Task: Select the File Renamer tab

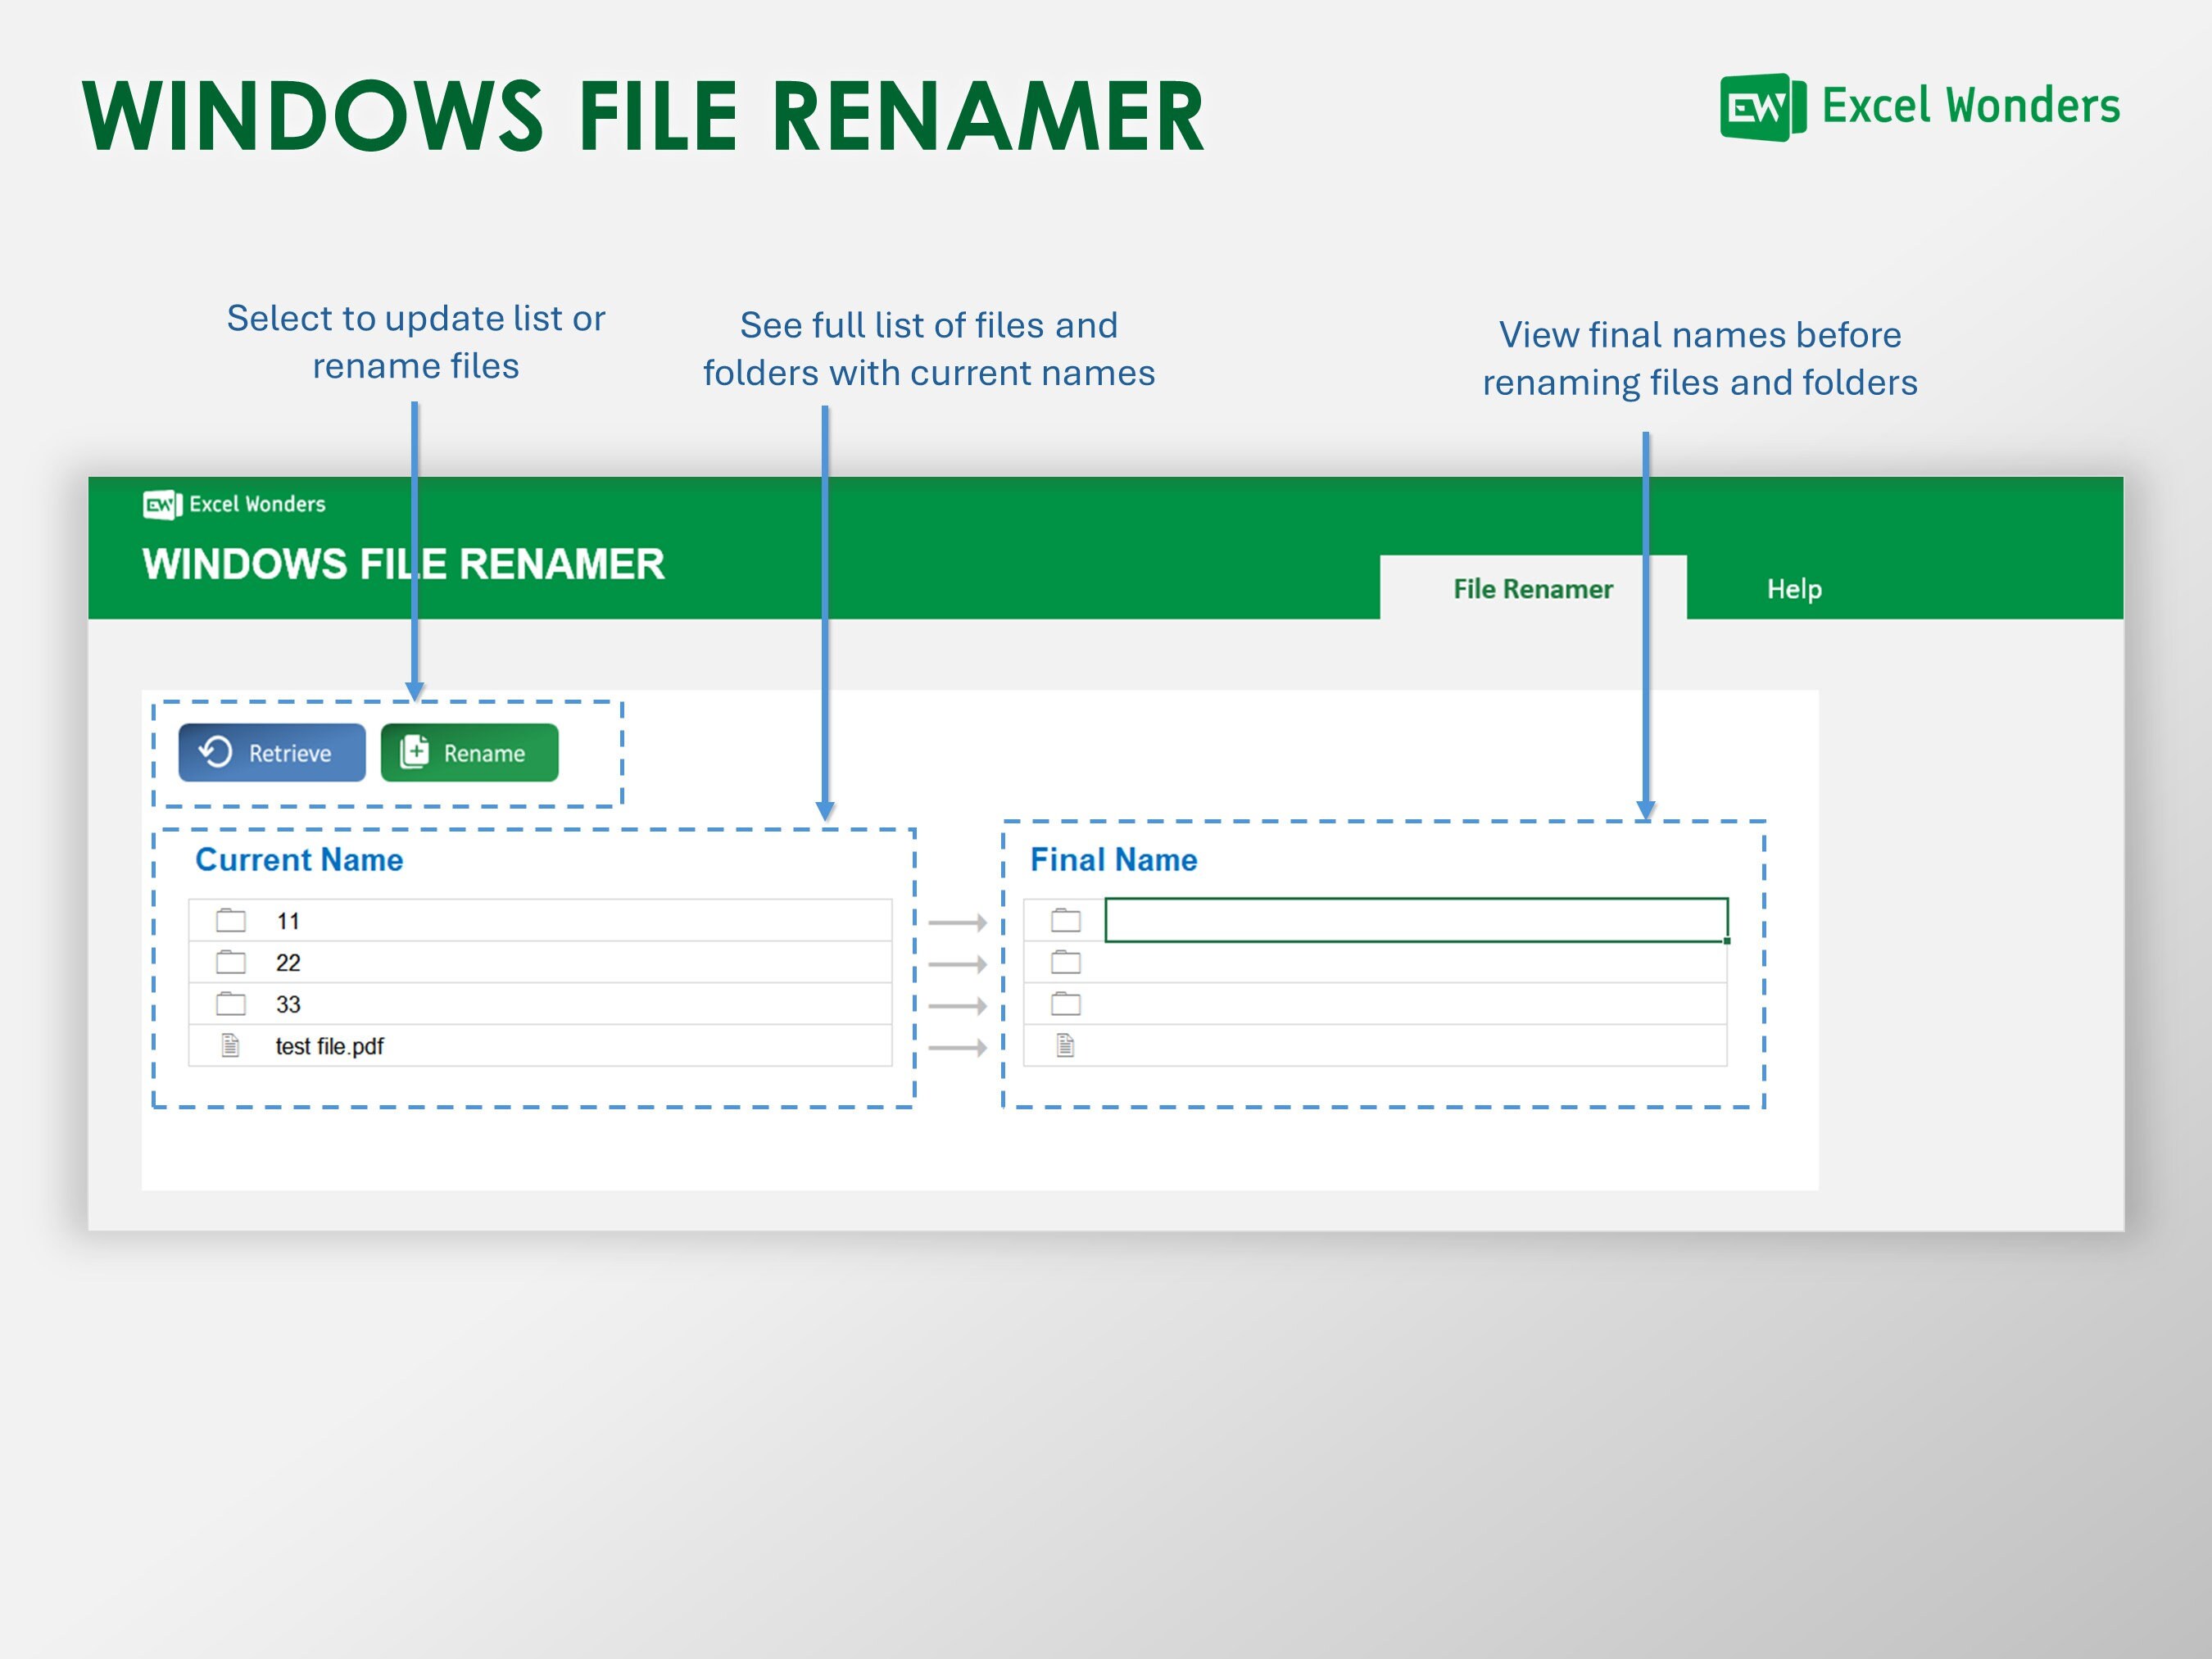Action: [x=1532, y=590]
